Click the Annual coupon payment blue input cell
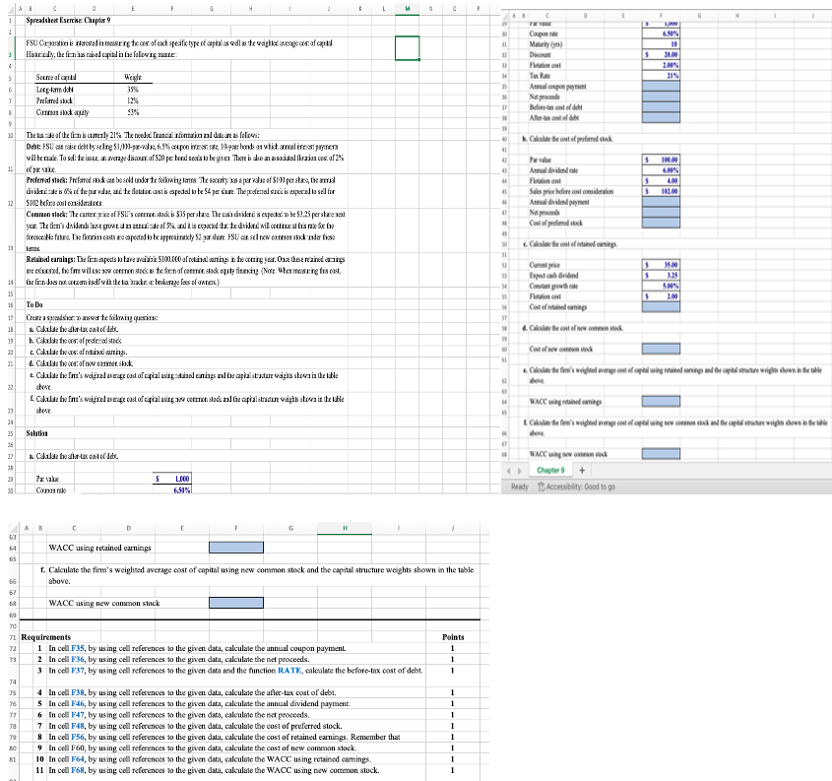The height and width of the screenshot is (781, 832). 662,86
